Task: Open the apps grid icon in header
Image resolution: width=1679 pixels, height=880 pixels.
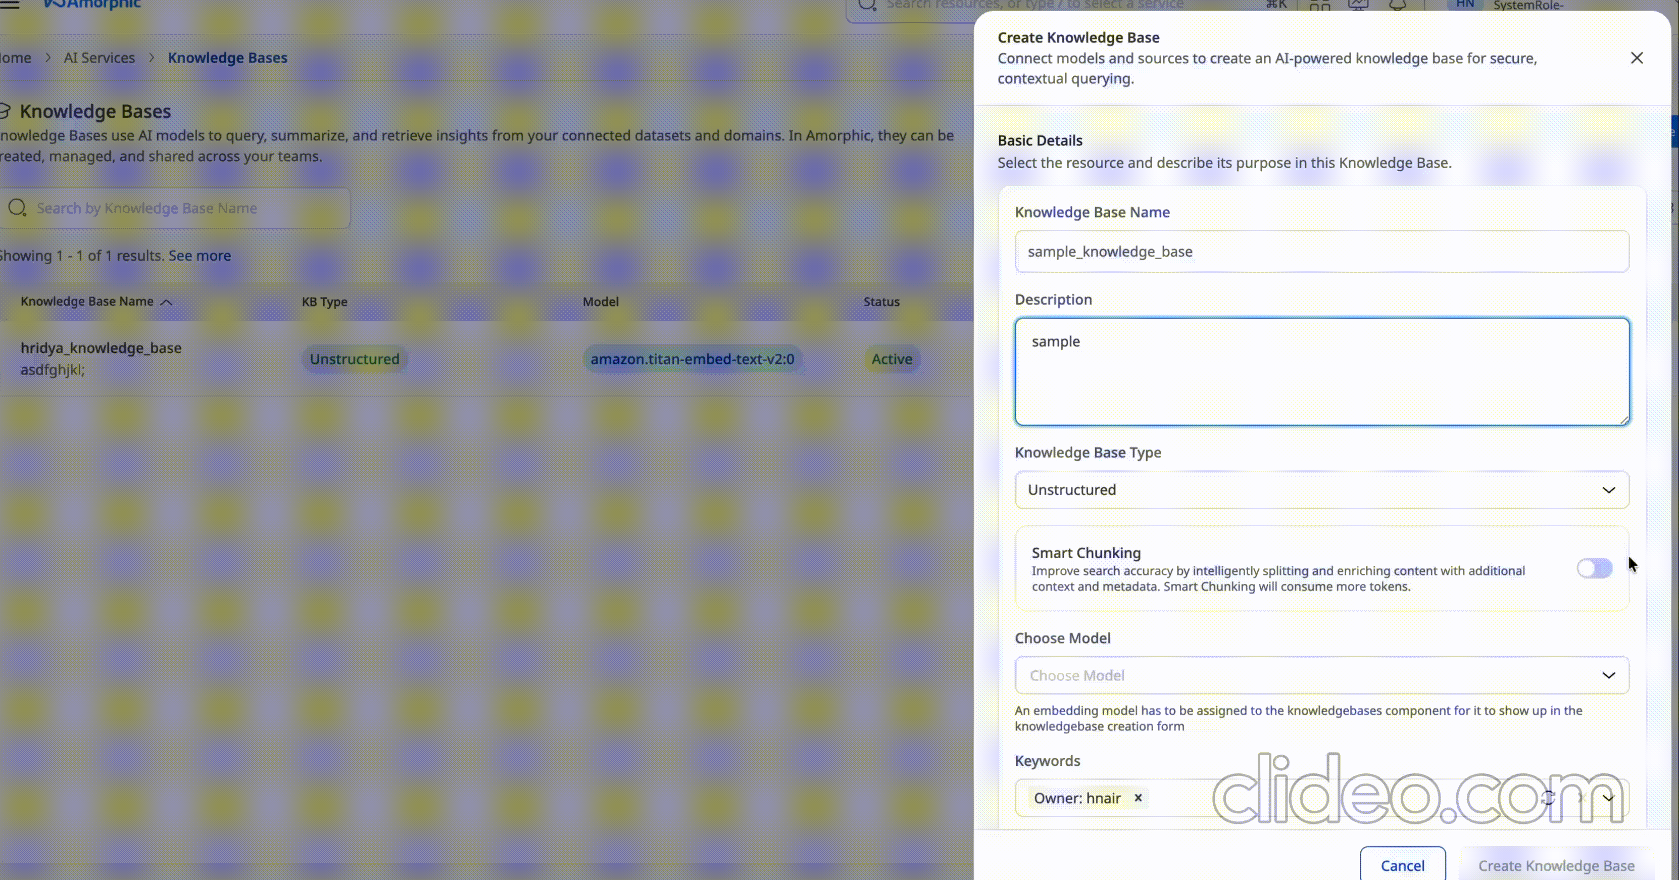Action: (x=1320, y=5)
